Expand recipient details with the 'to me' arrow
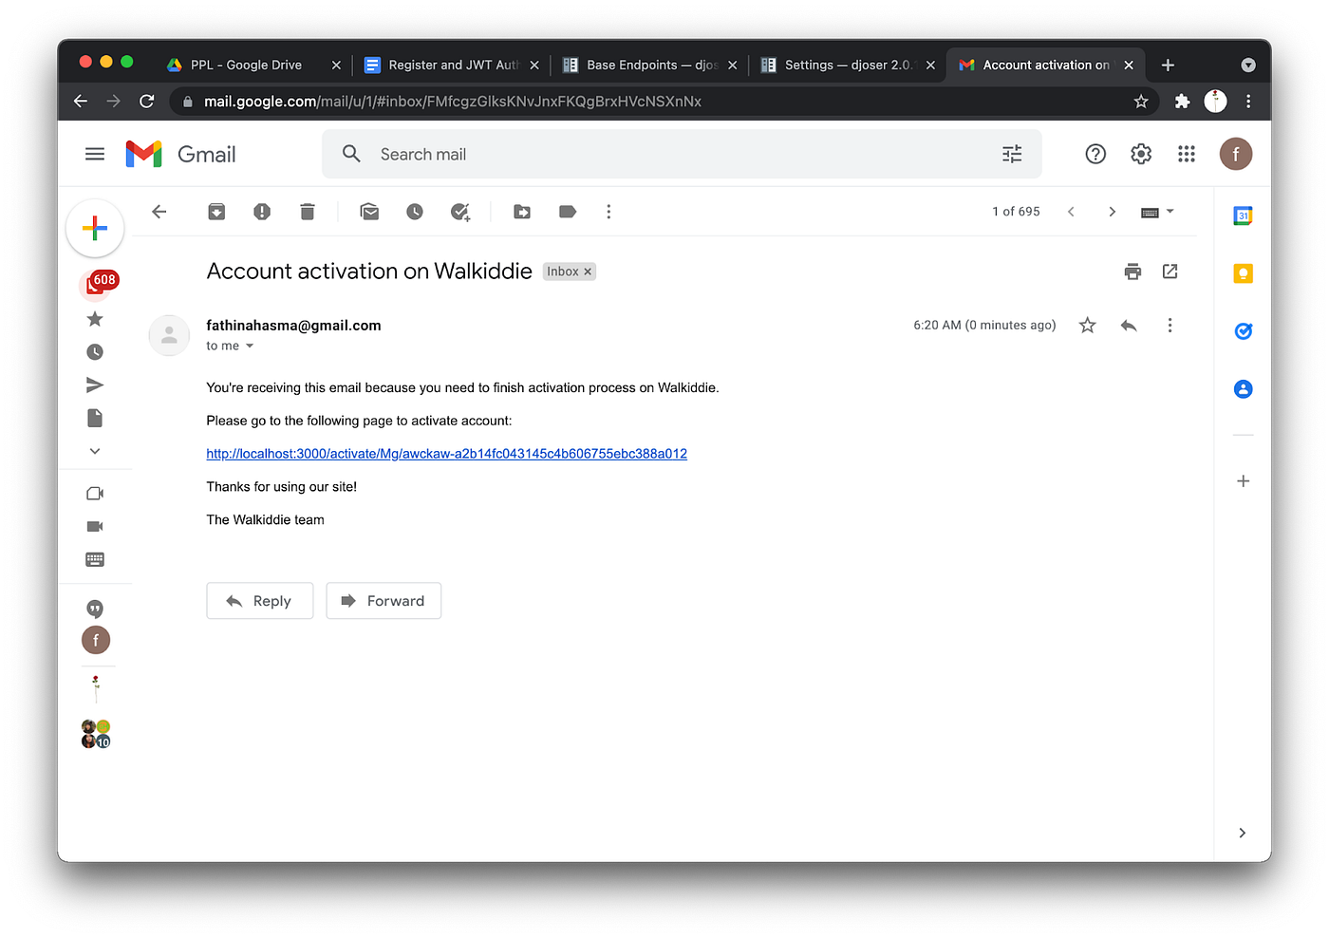The image size is (1329, 938). tap(251, 346)
